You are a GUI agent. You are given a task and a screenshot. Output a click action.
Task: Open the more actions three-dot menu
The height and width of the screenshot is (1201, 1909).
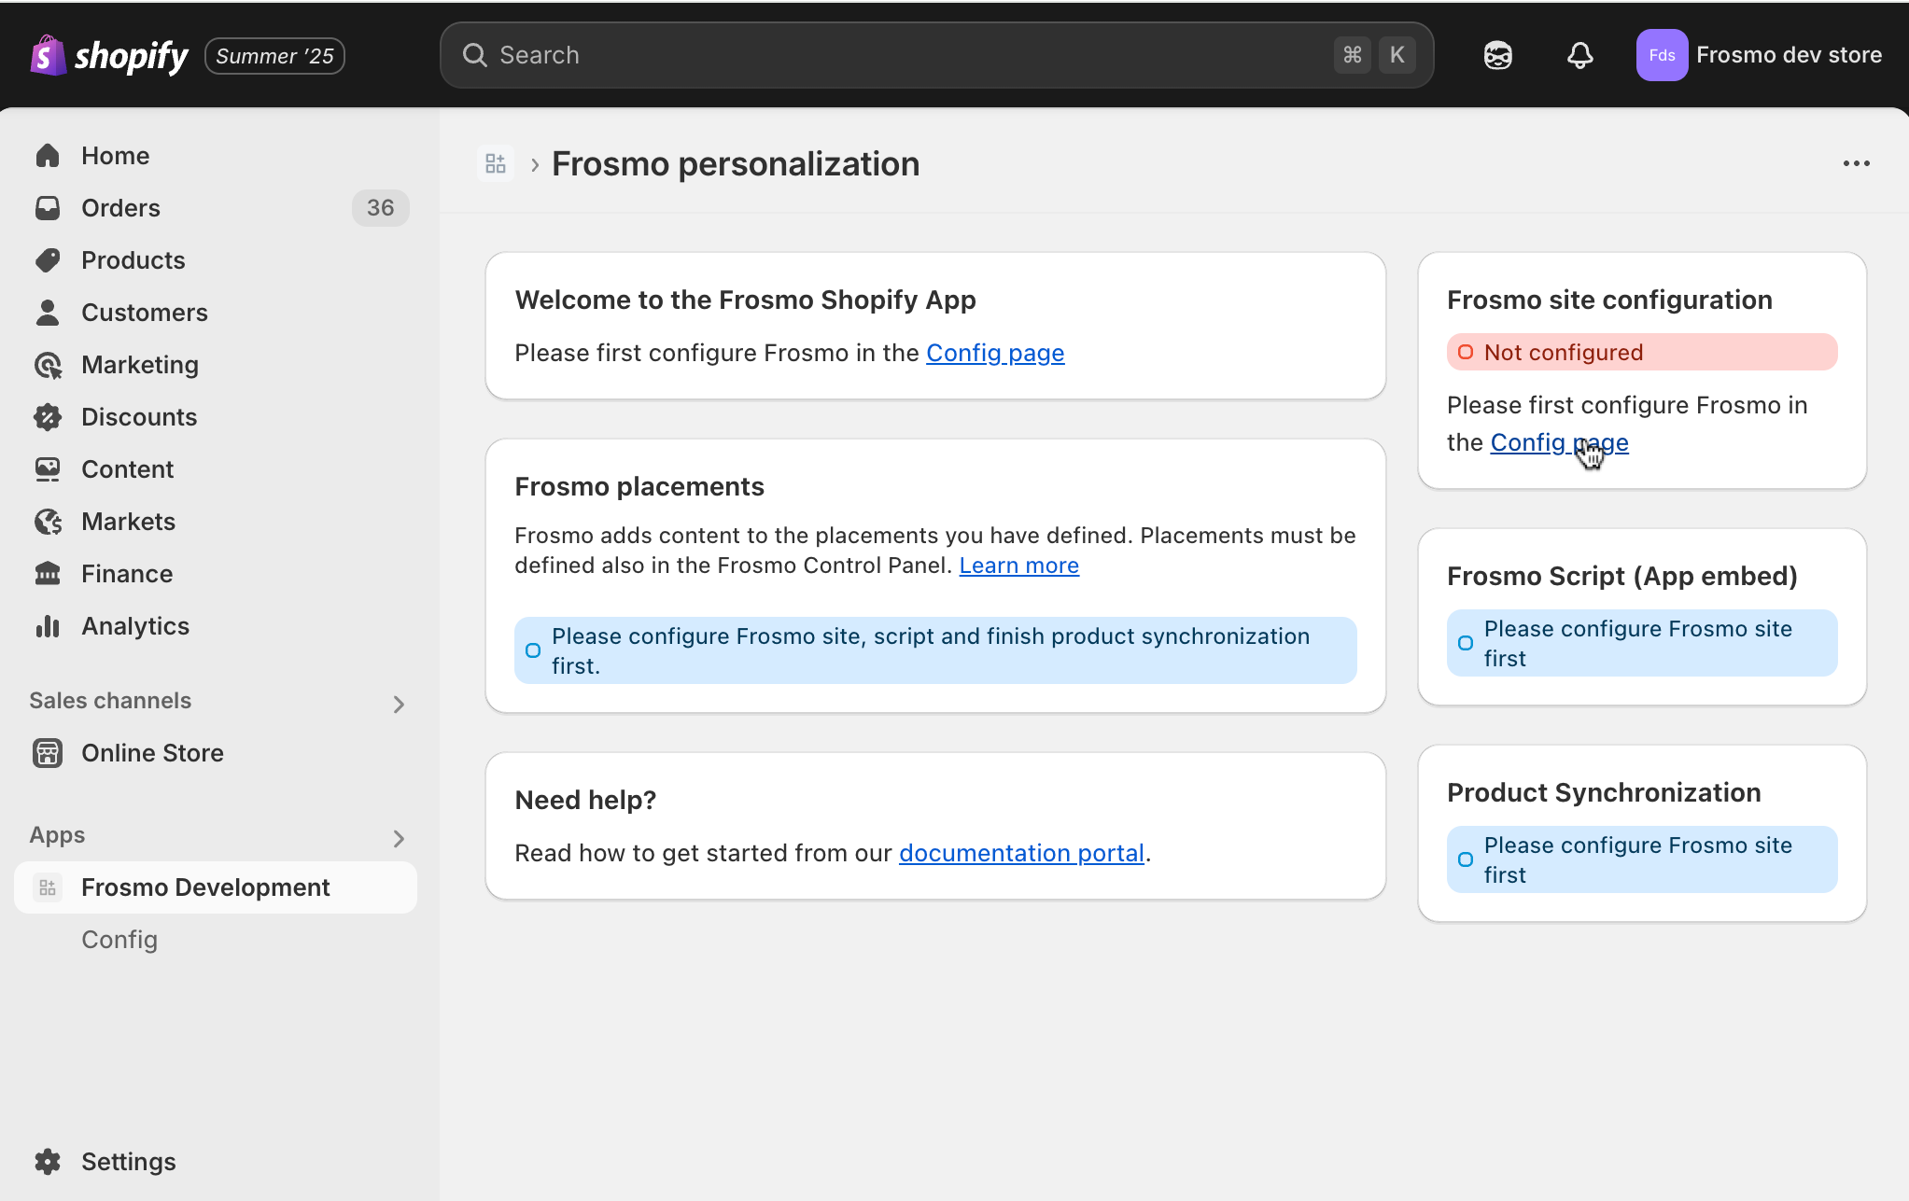point(1856,163)
